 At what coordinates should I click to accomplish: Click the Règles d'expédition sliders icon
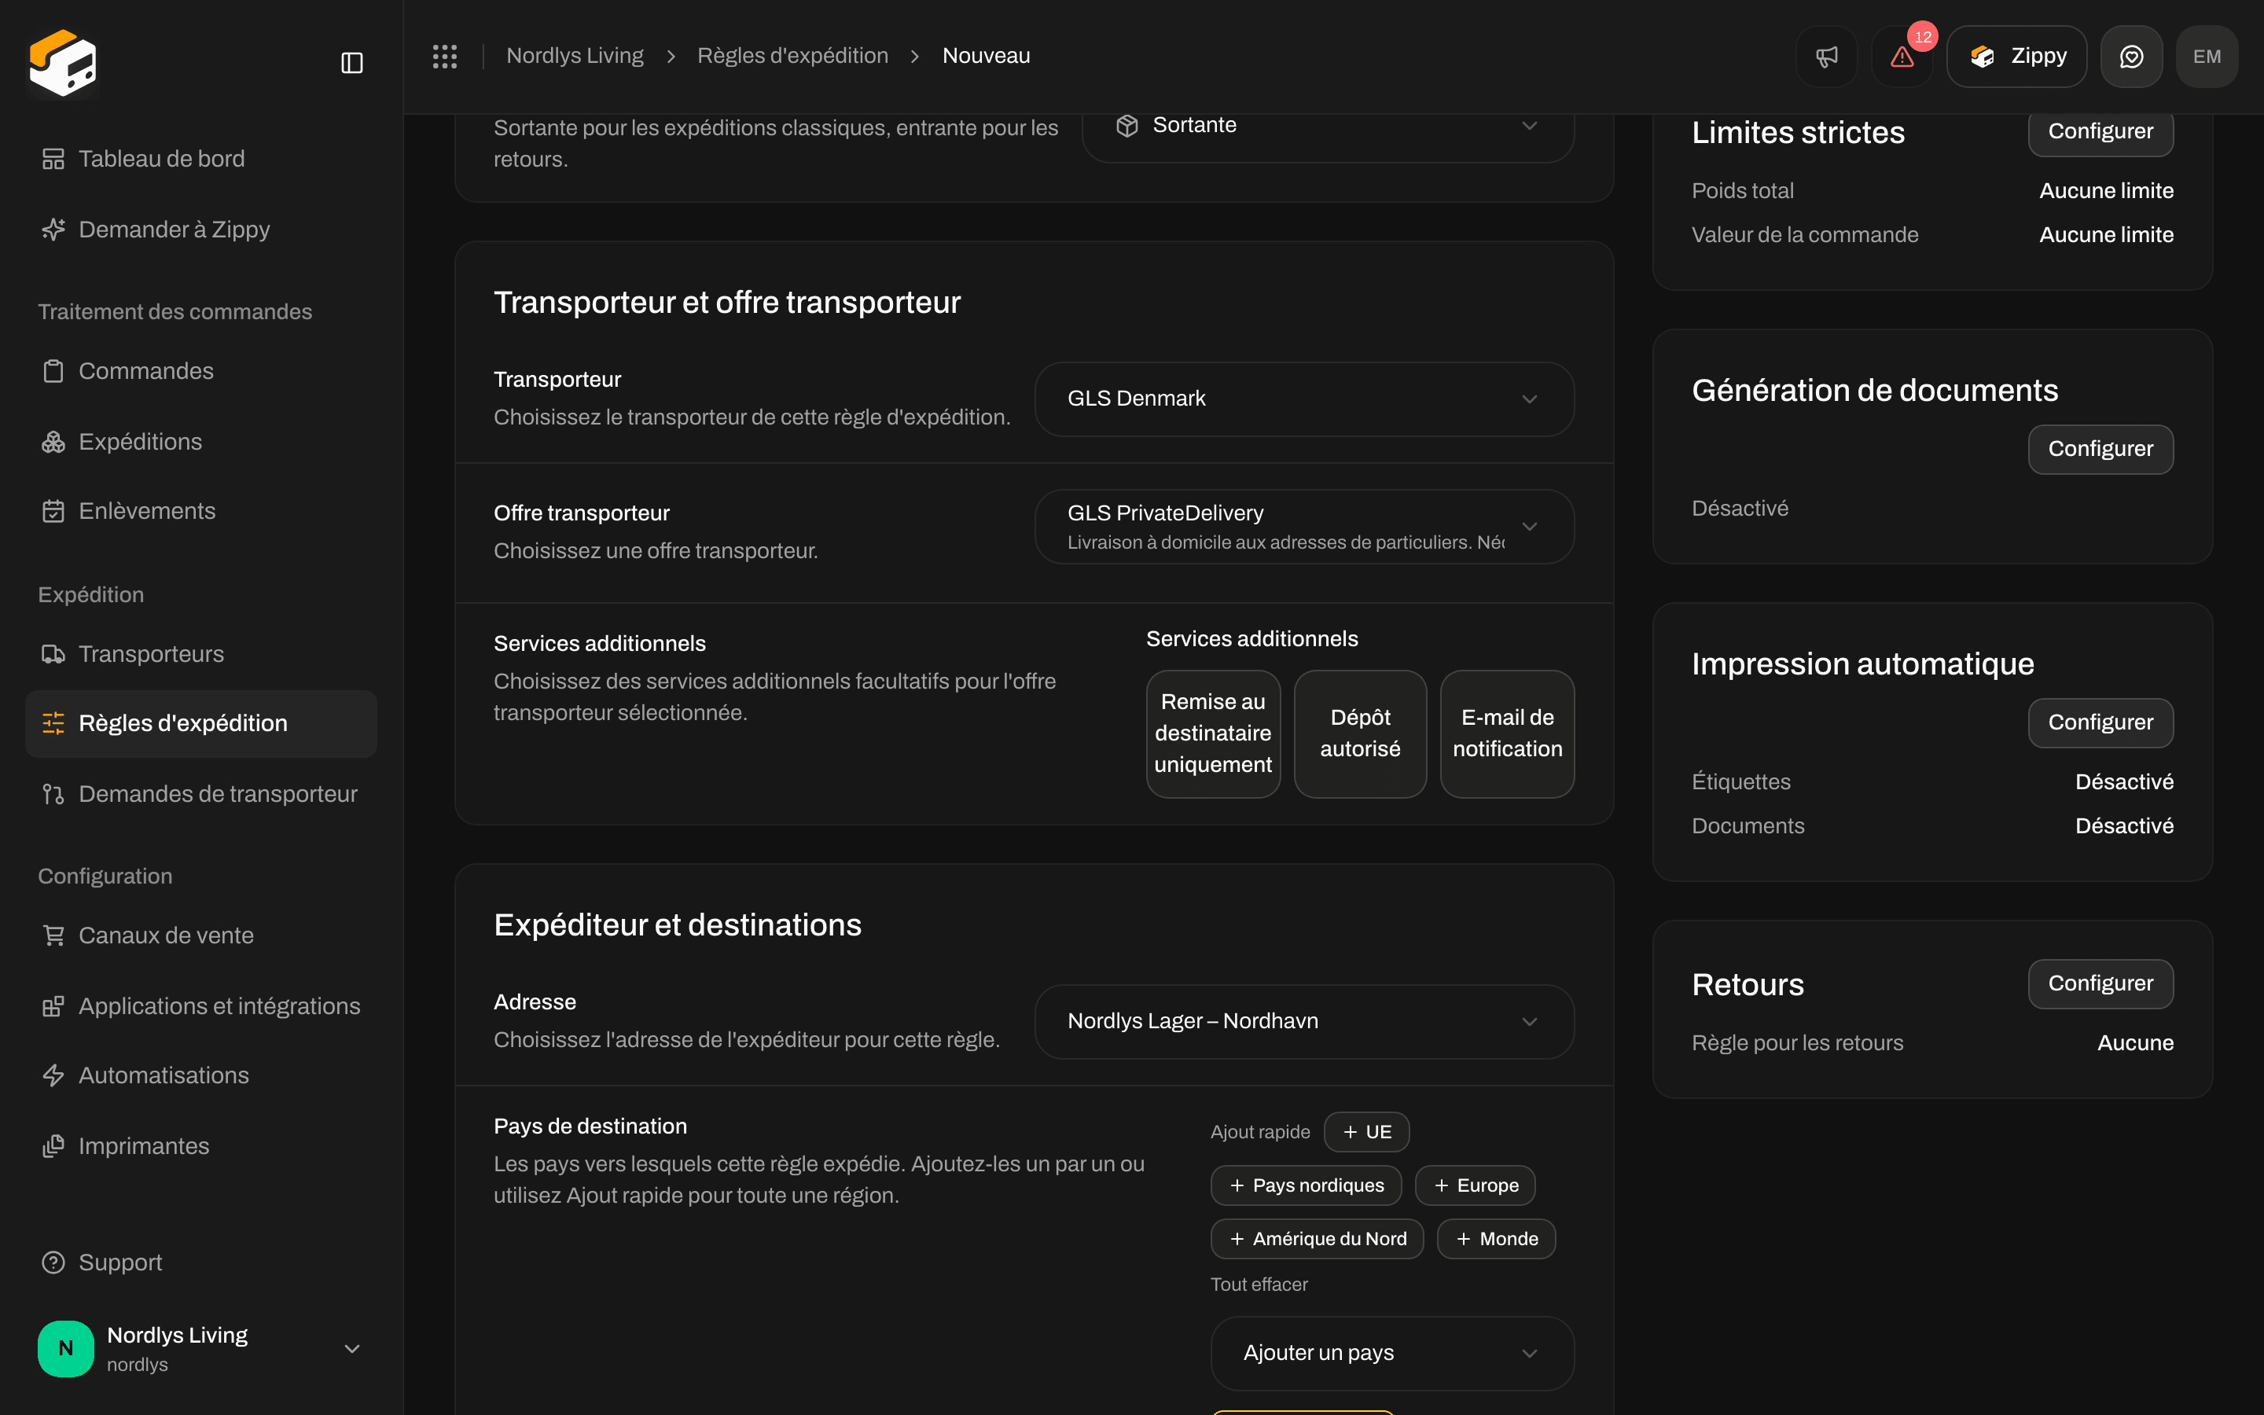[53, 723]
